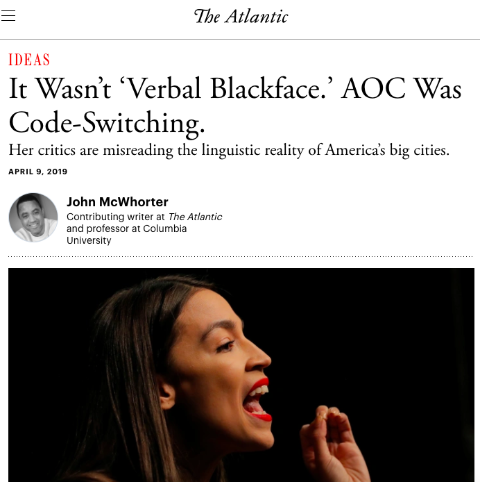The image size is (480, 482).
Task: Click 'Contributing writer at' bio text
Action: pyautogui.click(x=116, y=217)
